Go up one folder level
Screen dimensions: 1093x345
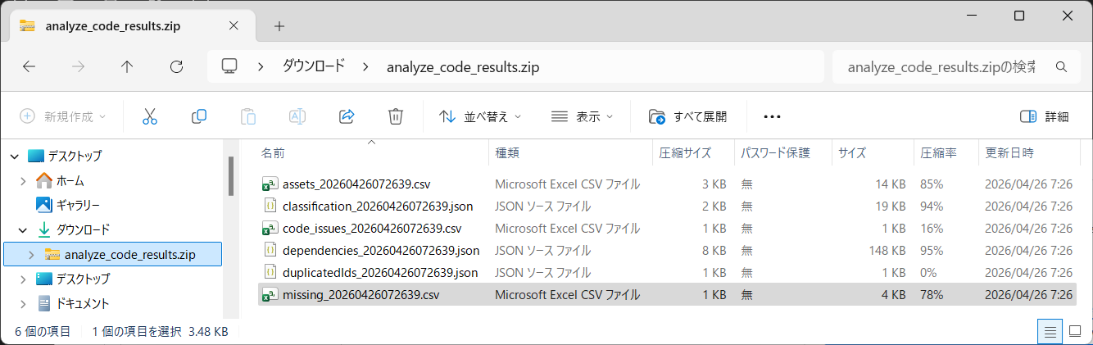(x=127, y=66)
